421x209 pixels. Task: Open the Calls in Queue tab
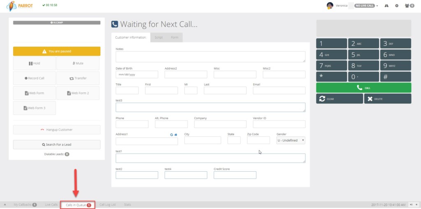pos(78,205)
